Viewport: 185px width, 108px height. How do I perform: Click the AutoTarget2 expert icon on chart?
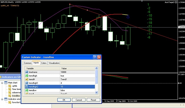pos(176,2)
